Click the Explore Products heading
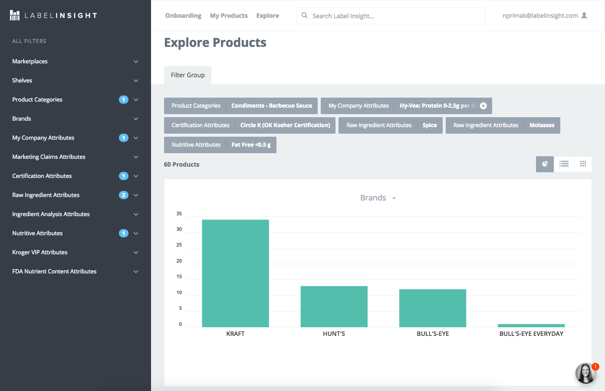Viewport: 605px width, 391px height. pyautogui.click(x=215, y=43)
